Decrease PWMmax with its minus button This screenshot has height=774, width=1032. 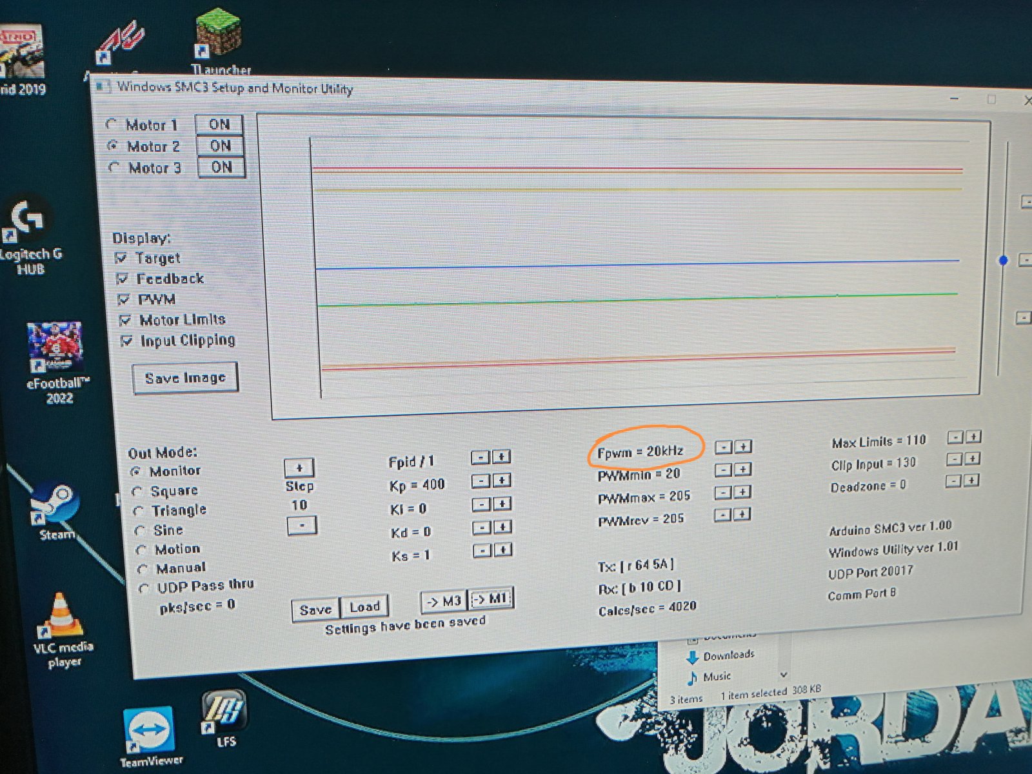724,493
